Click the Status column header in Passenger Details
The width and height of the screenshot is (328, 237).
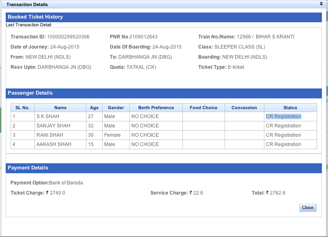(290, 107)
